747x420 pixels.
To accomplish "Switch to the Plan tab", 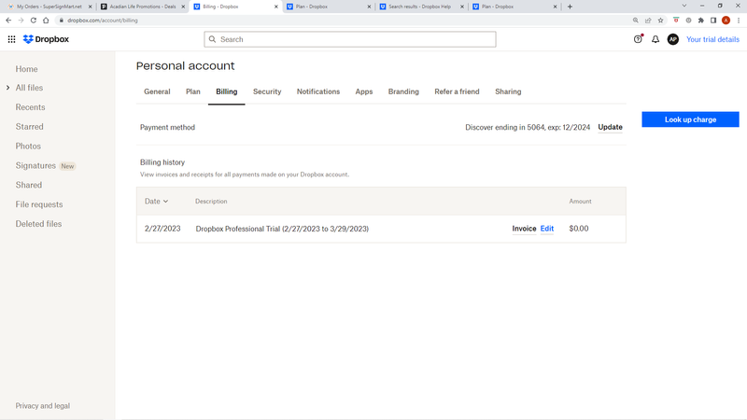I will [x=193, y=91].
